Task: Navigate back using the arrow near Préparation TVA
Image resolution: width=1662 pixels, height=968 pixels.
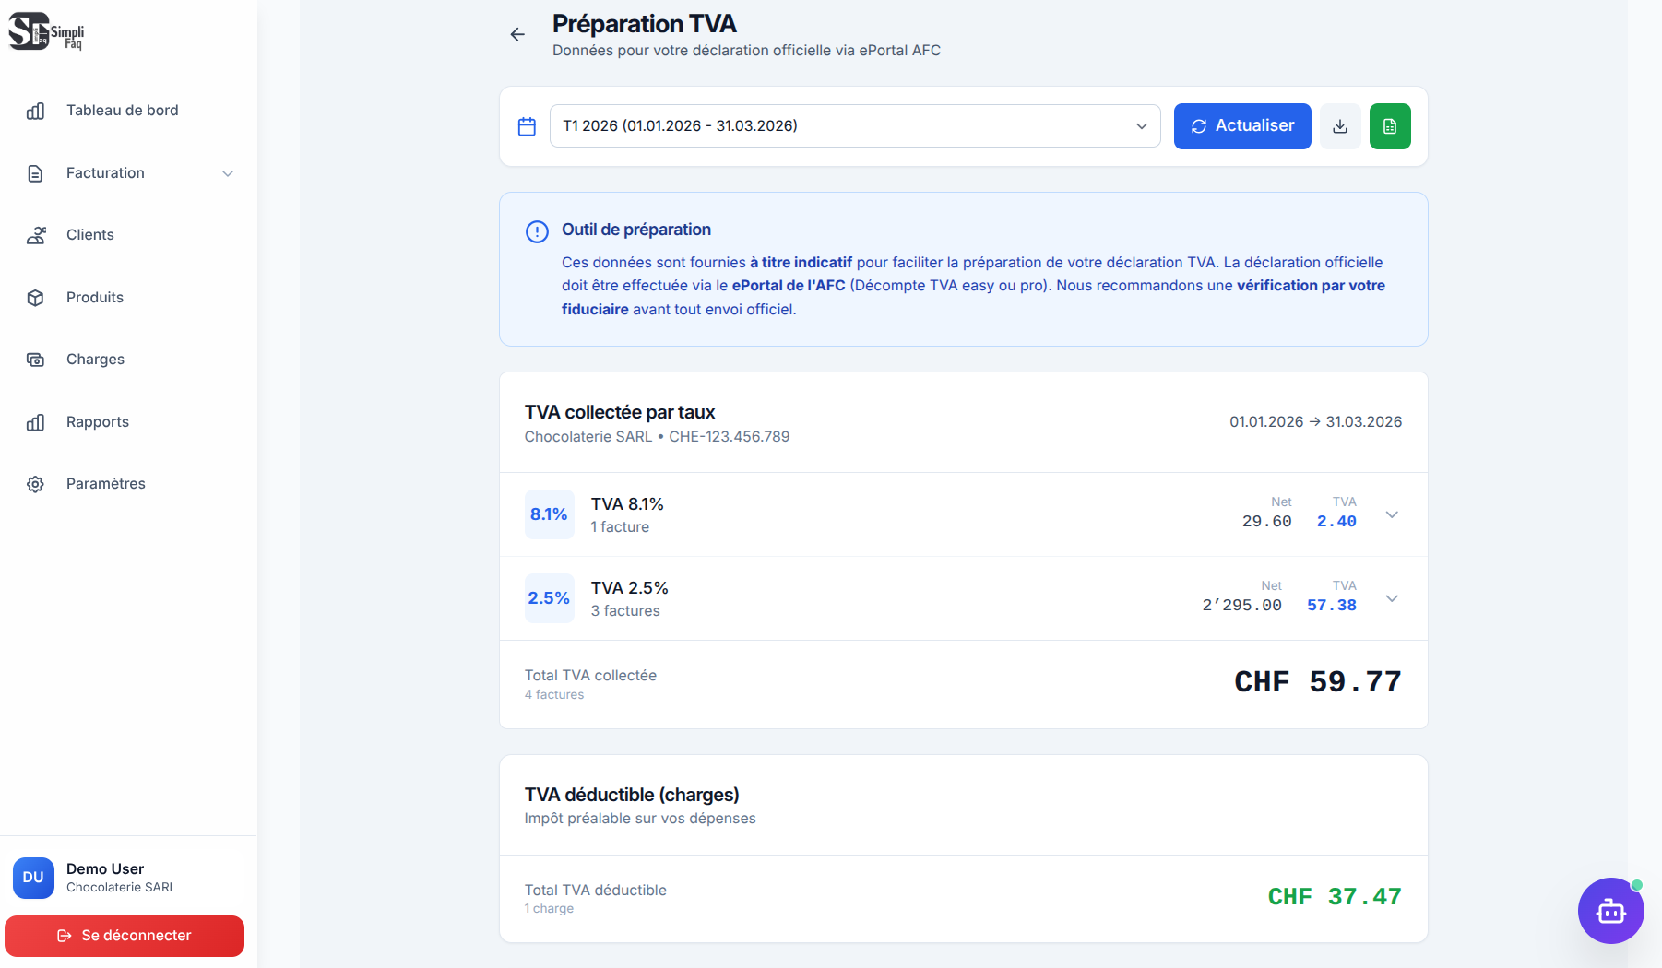Action: 516,34
